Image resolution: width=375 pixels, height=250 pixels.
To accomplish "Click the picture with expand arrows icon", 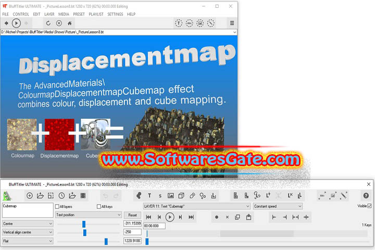I will (x=333, y=195).
